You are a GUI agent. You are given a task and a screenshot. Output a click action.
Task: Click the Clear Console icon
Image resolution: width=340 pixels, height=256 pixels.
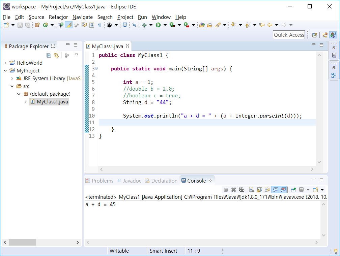coord(252,190)
